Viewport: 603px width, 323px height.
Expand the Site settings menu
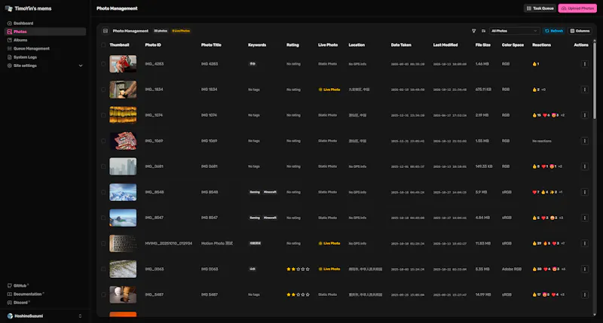click(x=45, y=66)
